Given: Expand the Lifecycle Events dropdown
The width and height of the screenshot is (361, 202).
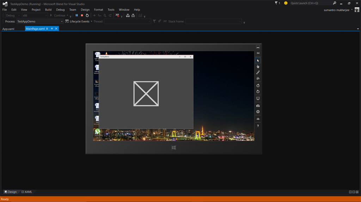Looking at the screenshot, I should pos(91,21).
